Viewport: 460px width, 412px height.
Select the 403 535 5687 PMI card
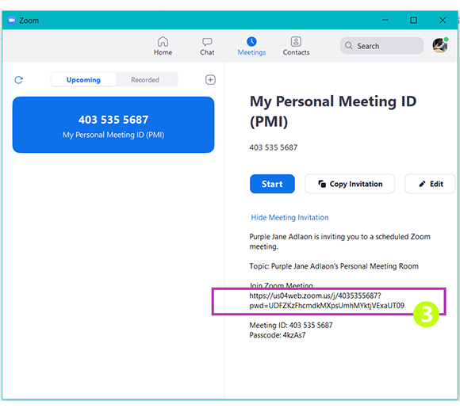point(113,125)
